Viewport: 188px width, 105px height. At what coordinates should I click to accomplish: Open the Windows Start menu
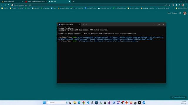pos(44,103)
